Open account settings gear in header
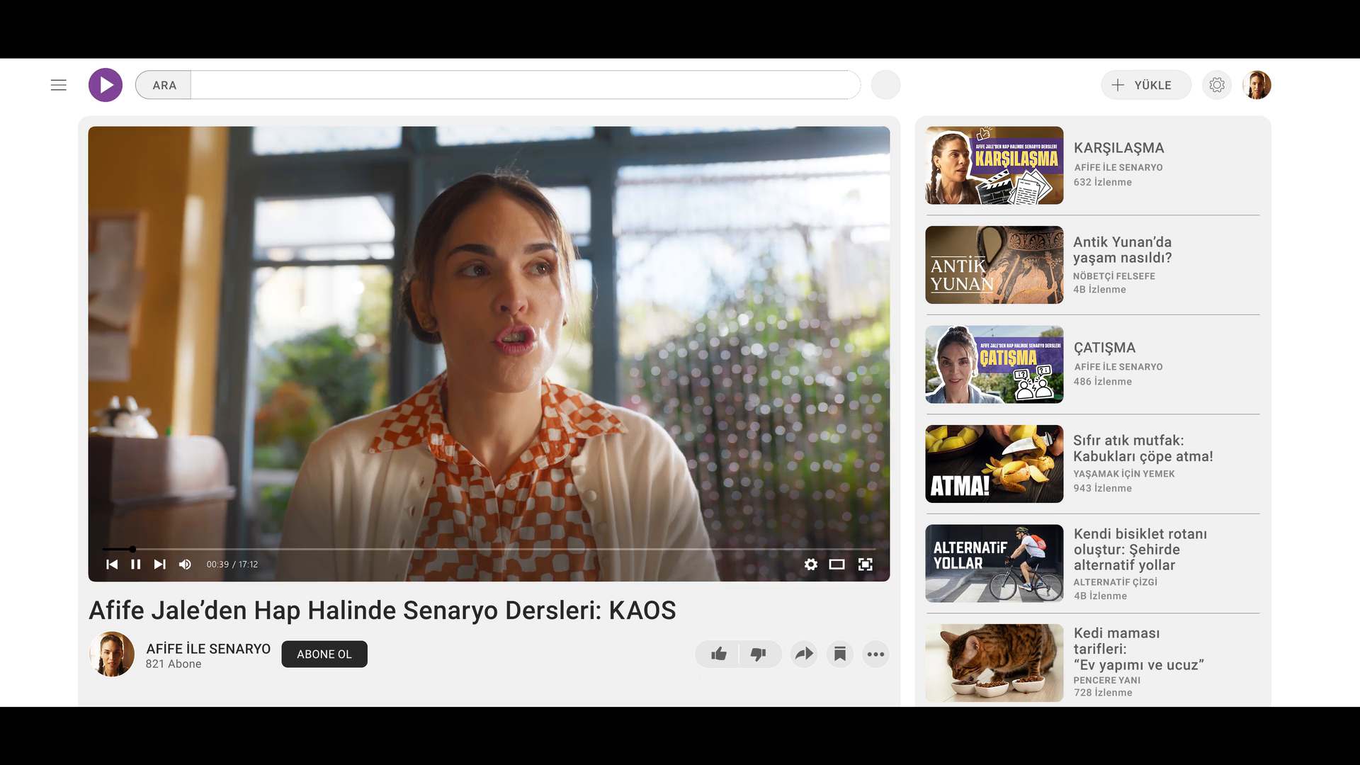This screenshot has height=765, width=1360. [x=1217, y=85]
